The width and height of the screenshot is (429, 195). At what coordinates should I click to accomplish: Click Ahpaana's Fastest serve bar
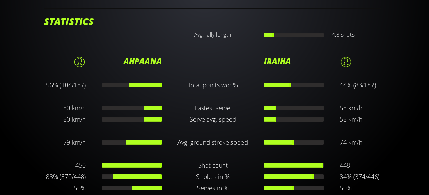[132, 108]
